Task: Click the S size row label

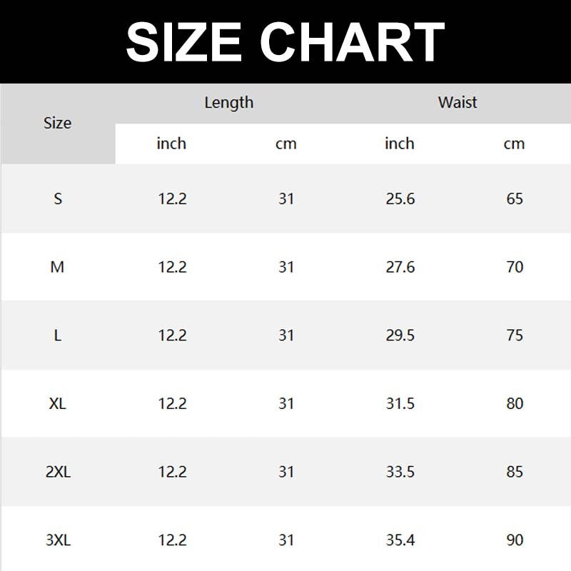Action: pyautogui.click(x=58, y=198)
